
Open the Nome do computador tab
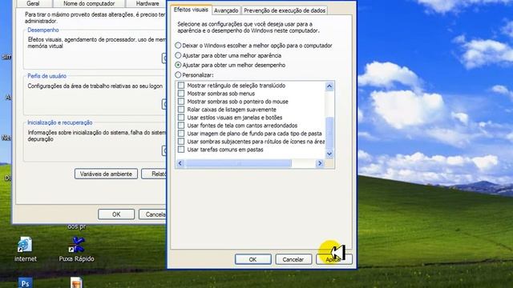(89, 3)
